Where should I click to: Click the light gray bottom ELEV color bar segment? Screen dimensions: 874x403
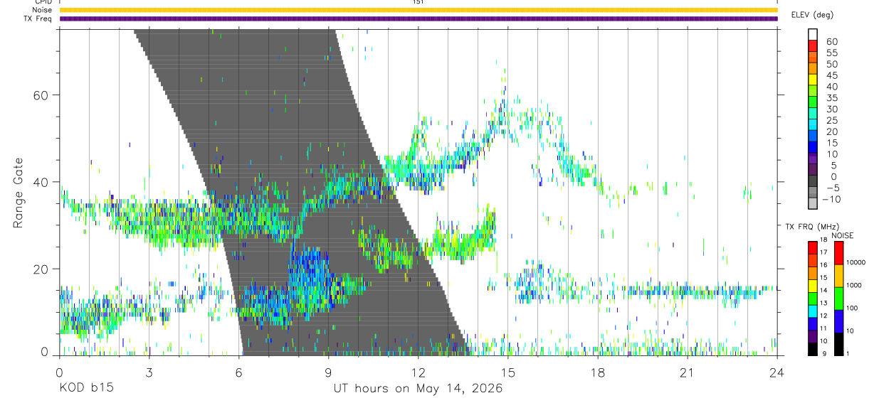point(813,204)
